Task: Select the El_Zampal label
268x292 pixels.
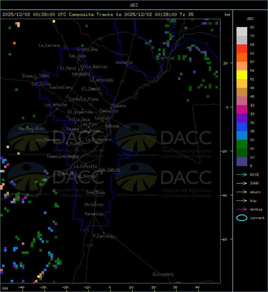Action: pyautogui.click(x=91, y=89)
